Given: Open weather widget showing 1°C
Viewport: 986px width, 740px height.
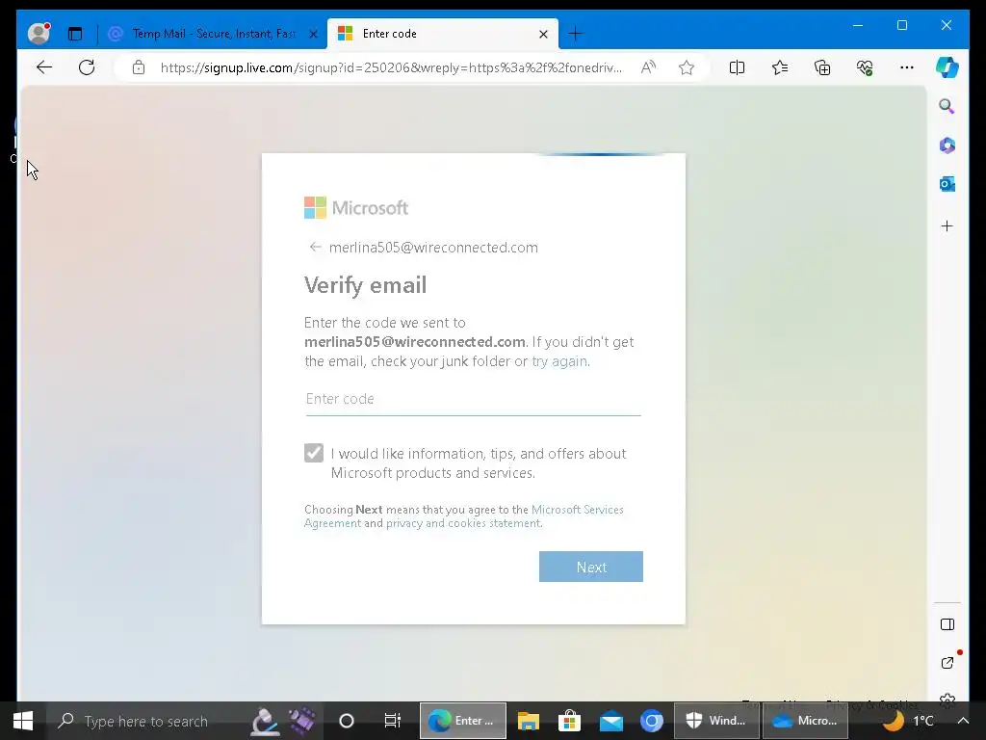Looking at the screenshot, I should point(909,721).
